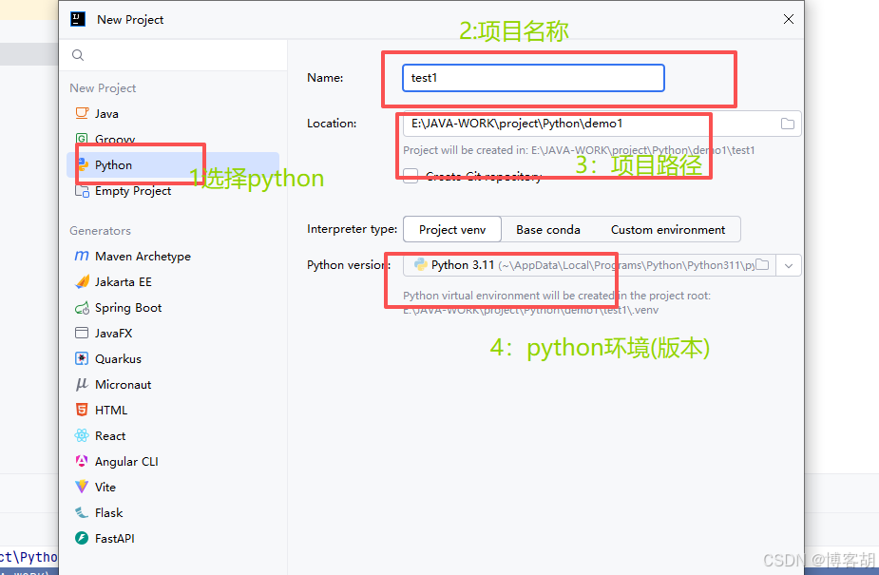Screen dimensions: 879x575
Task: Select React generator label
Action: [x=110, y=435]
